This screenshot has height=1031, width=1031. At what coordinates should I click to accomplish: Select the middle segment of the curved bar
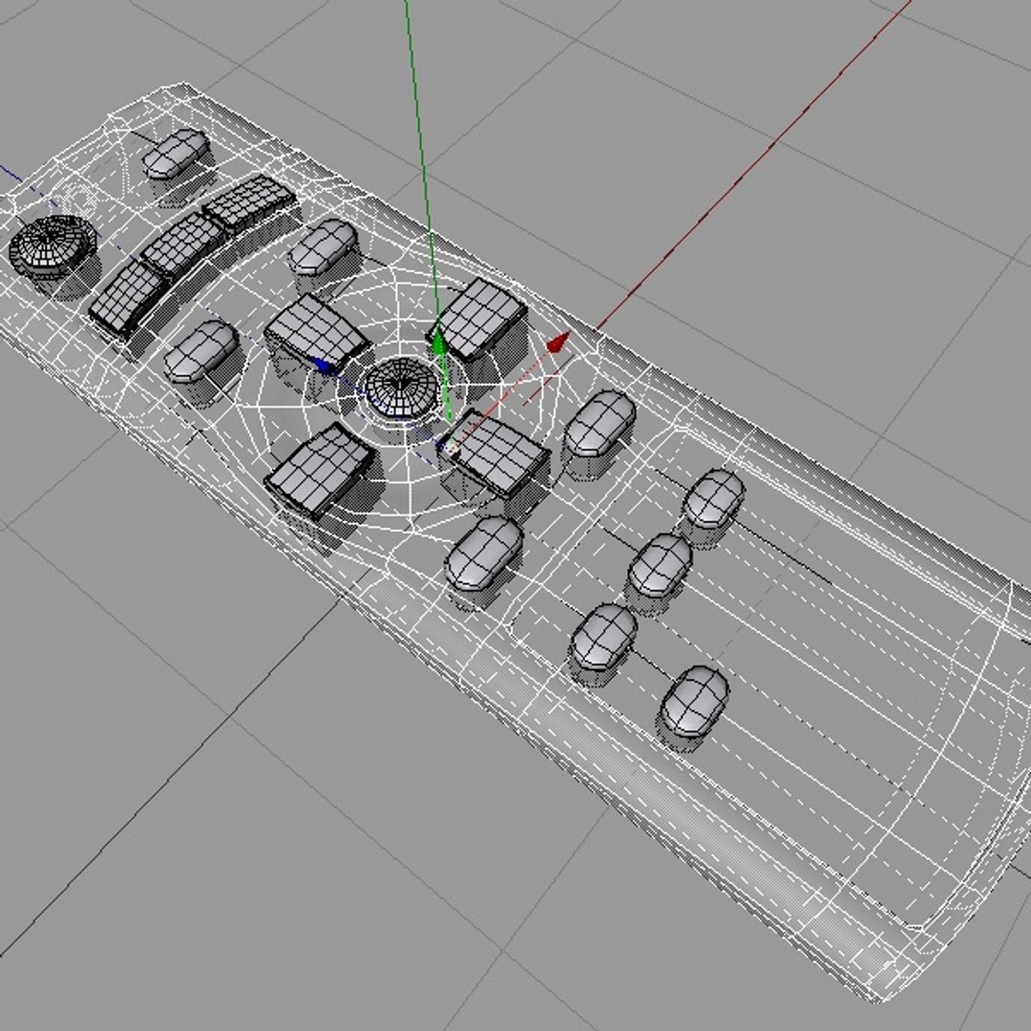[182, 242]
